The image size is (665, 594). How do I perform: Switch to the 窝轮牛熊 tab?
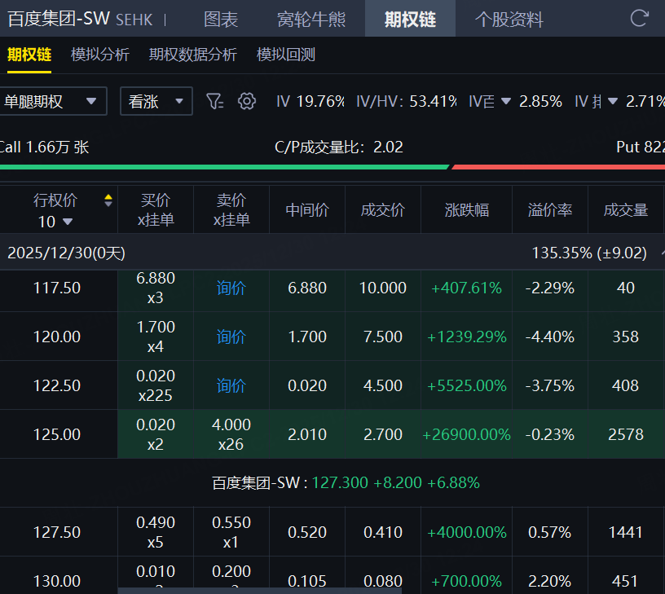click(311, 19)
